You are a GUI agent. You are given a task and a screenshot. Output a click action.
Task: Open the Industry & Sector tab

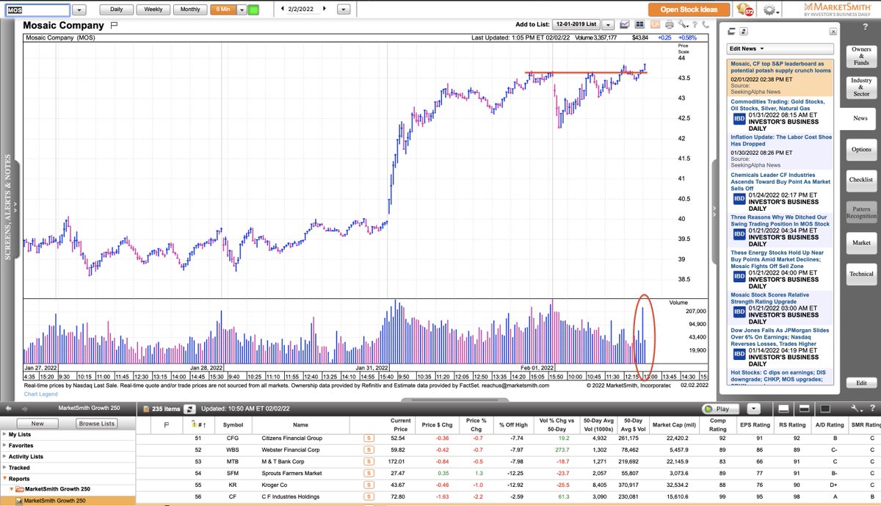(861, 87)
